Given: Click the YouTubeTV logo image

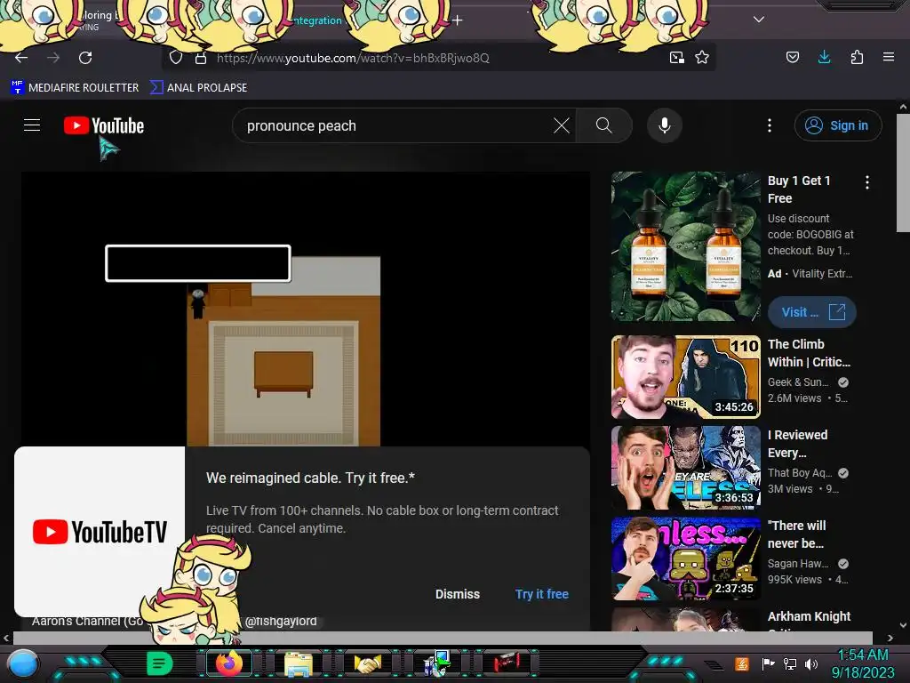Looking at the screenshot, I should pos(100,532).
